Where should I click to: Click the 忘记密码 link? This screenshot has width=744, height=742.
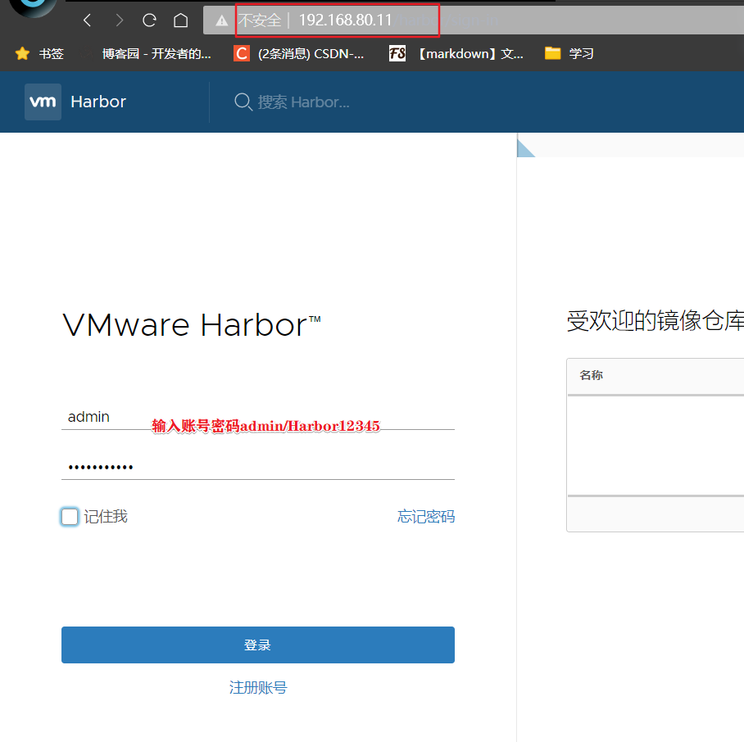425,516
